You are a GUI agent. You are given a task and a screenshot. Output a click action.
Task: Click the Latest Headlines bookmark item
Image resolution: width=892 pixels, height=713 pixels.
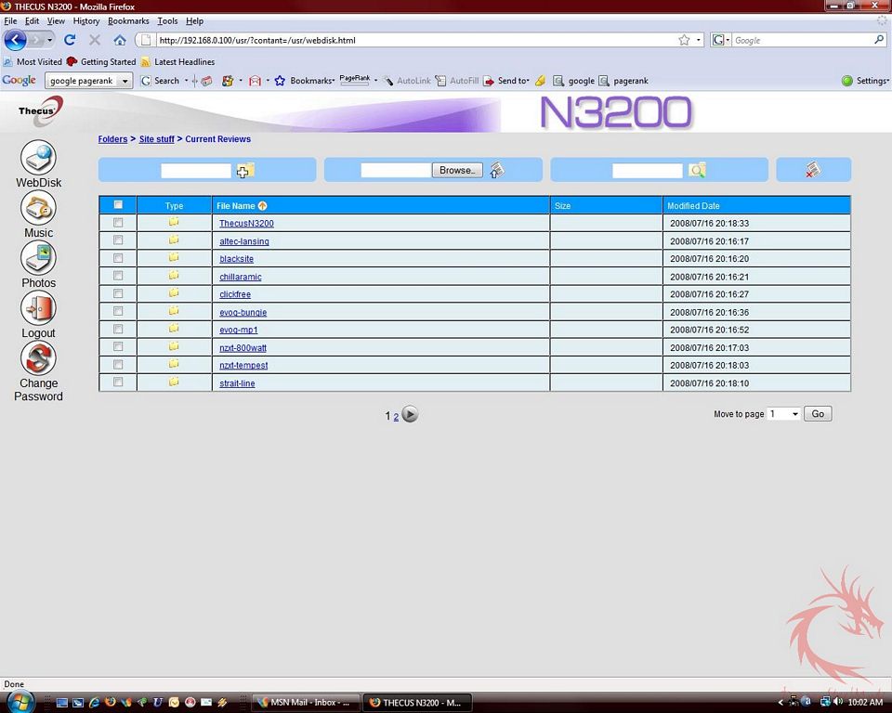coord(177,61)
